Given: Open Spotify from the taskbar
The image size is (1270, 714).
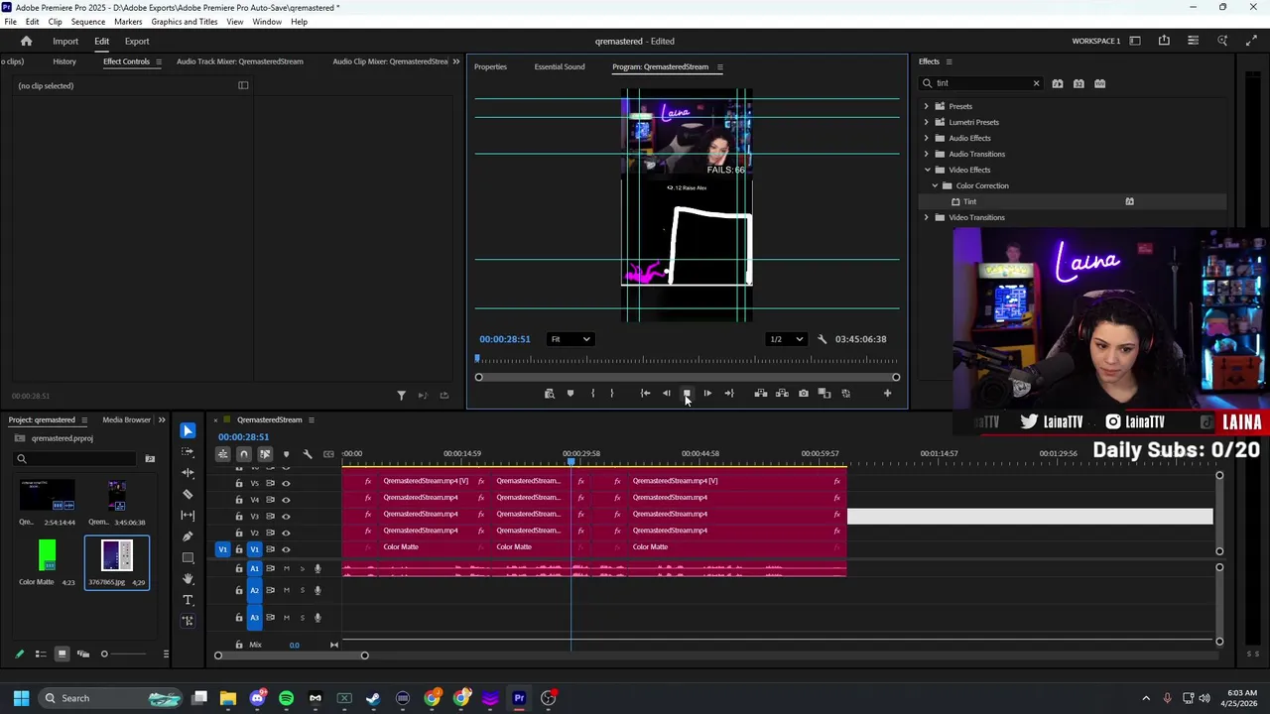Looking at the screenshot, I should tap(286, 698).
